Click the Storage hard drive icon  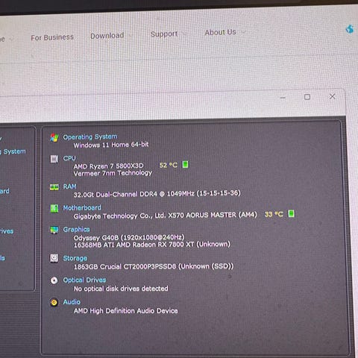[54, 258]
